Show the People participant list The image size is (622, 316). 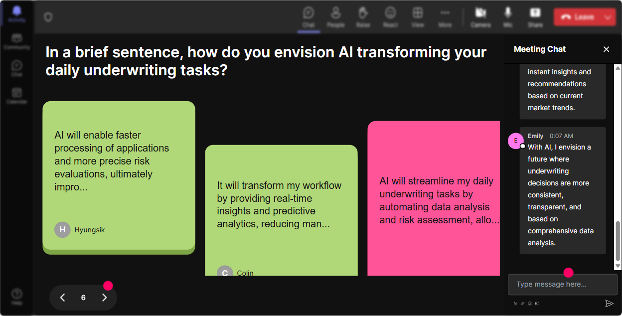coord(336,16)
